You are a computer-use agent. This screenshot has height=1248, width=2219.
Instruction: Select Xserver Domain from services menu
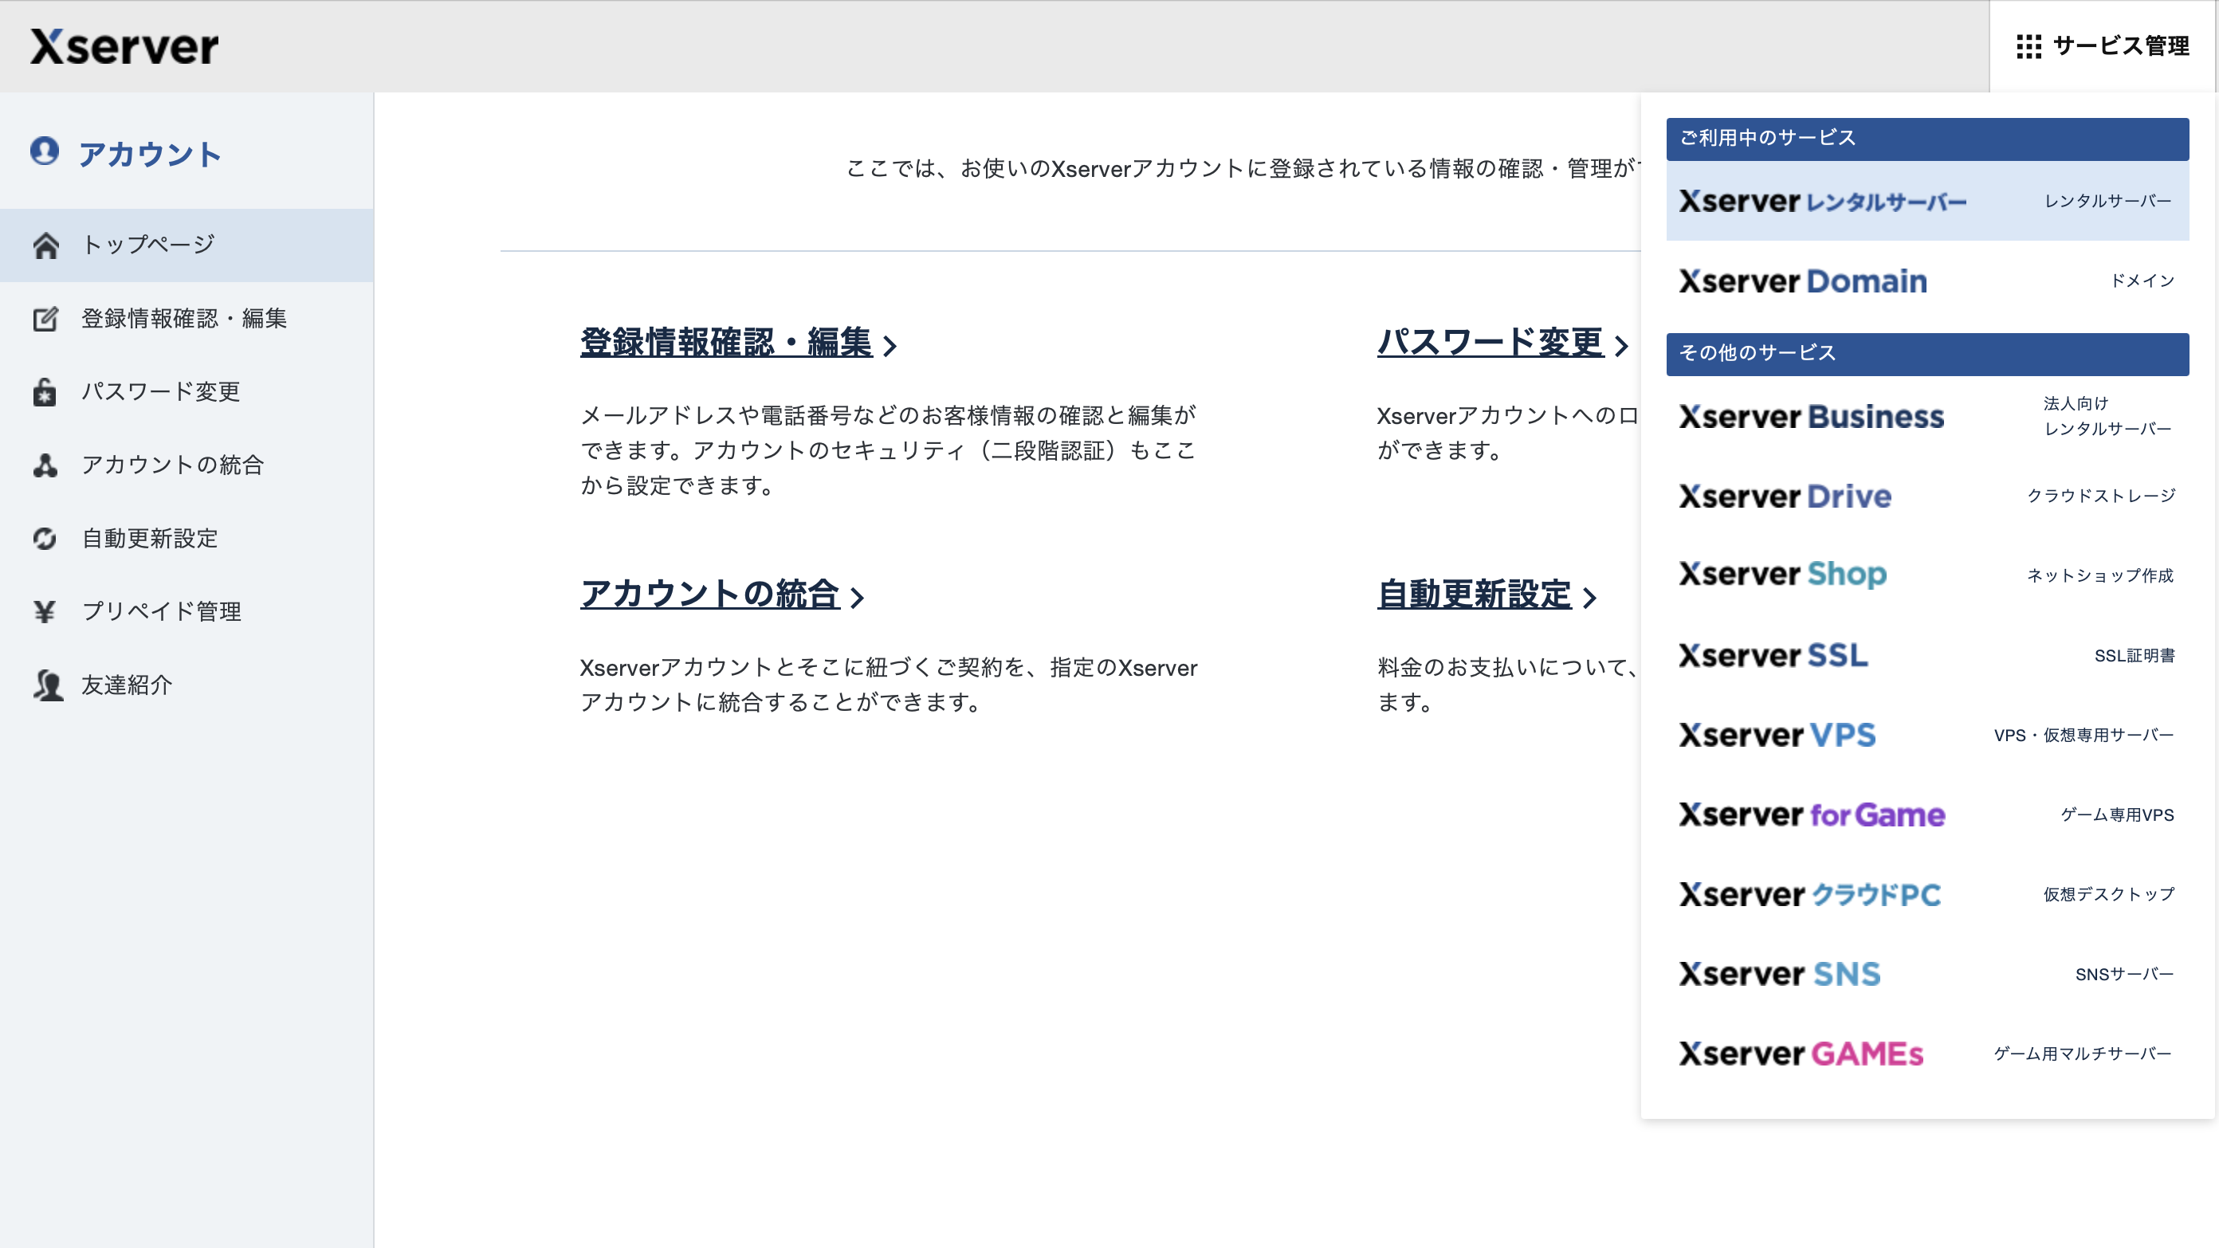point(1926,281)
